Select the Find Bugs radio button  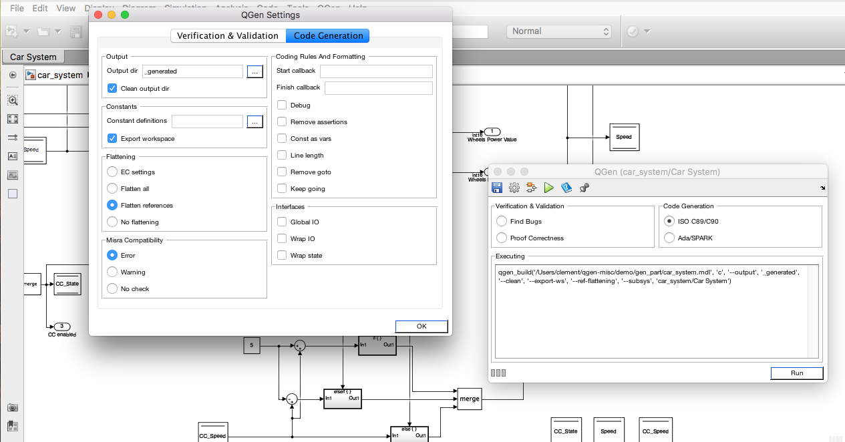click(x=502, y=222)
